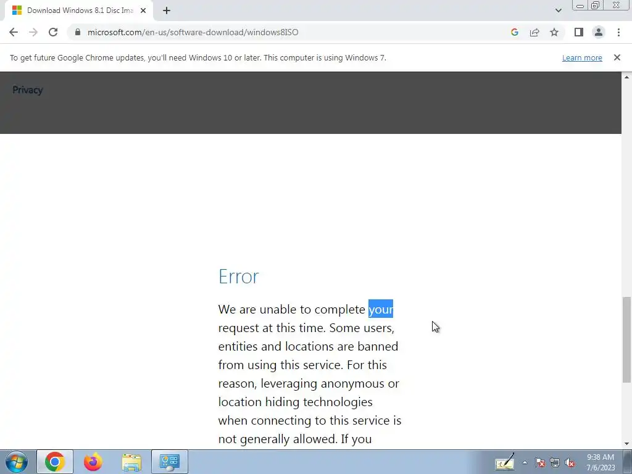Open the network tray icon
The image size is (632, 474).
555,463
